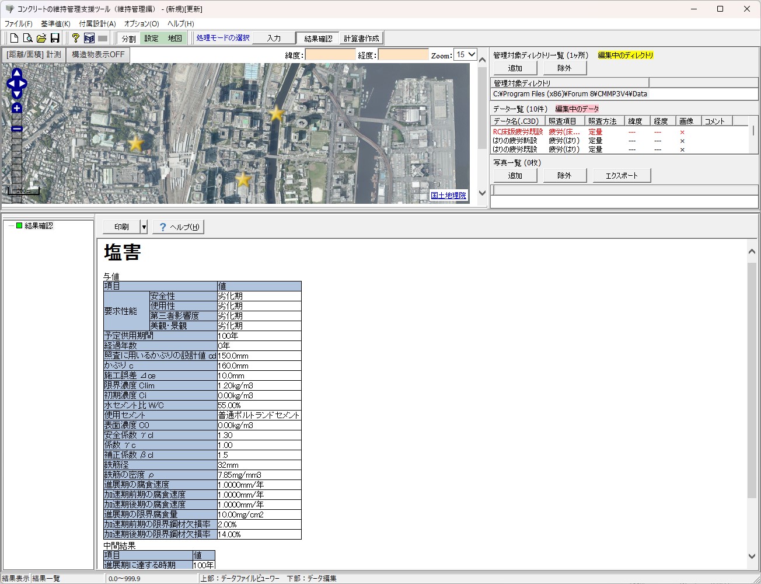The image size is (761, 584).
Task: Expand the 印刷 print dropdown arrow
Action: coord(144,227)
